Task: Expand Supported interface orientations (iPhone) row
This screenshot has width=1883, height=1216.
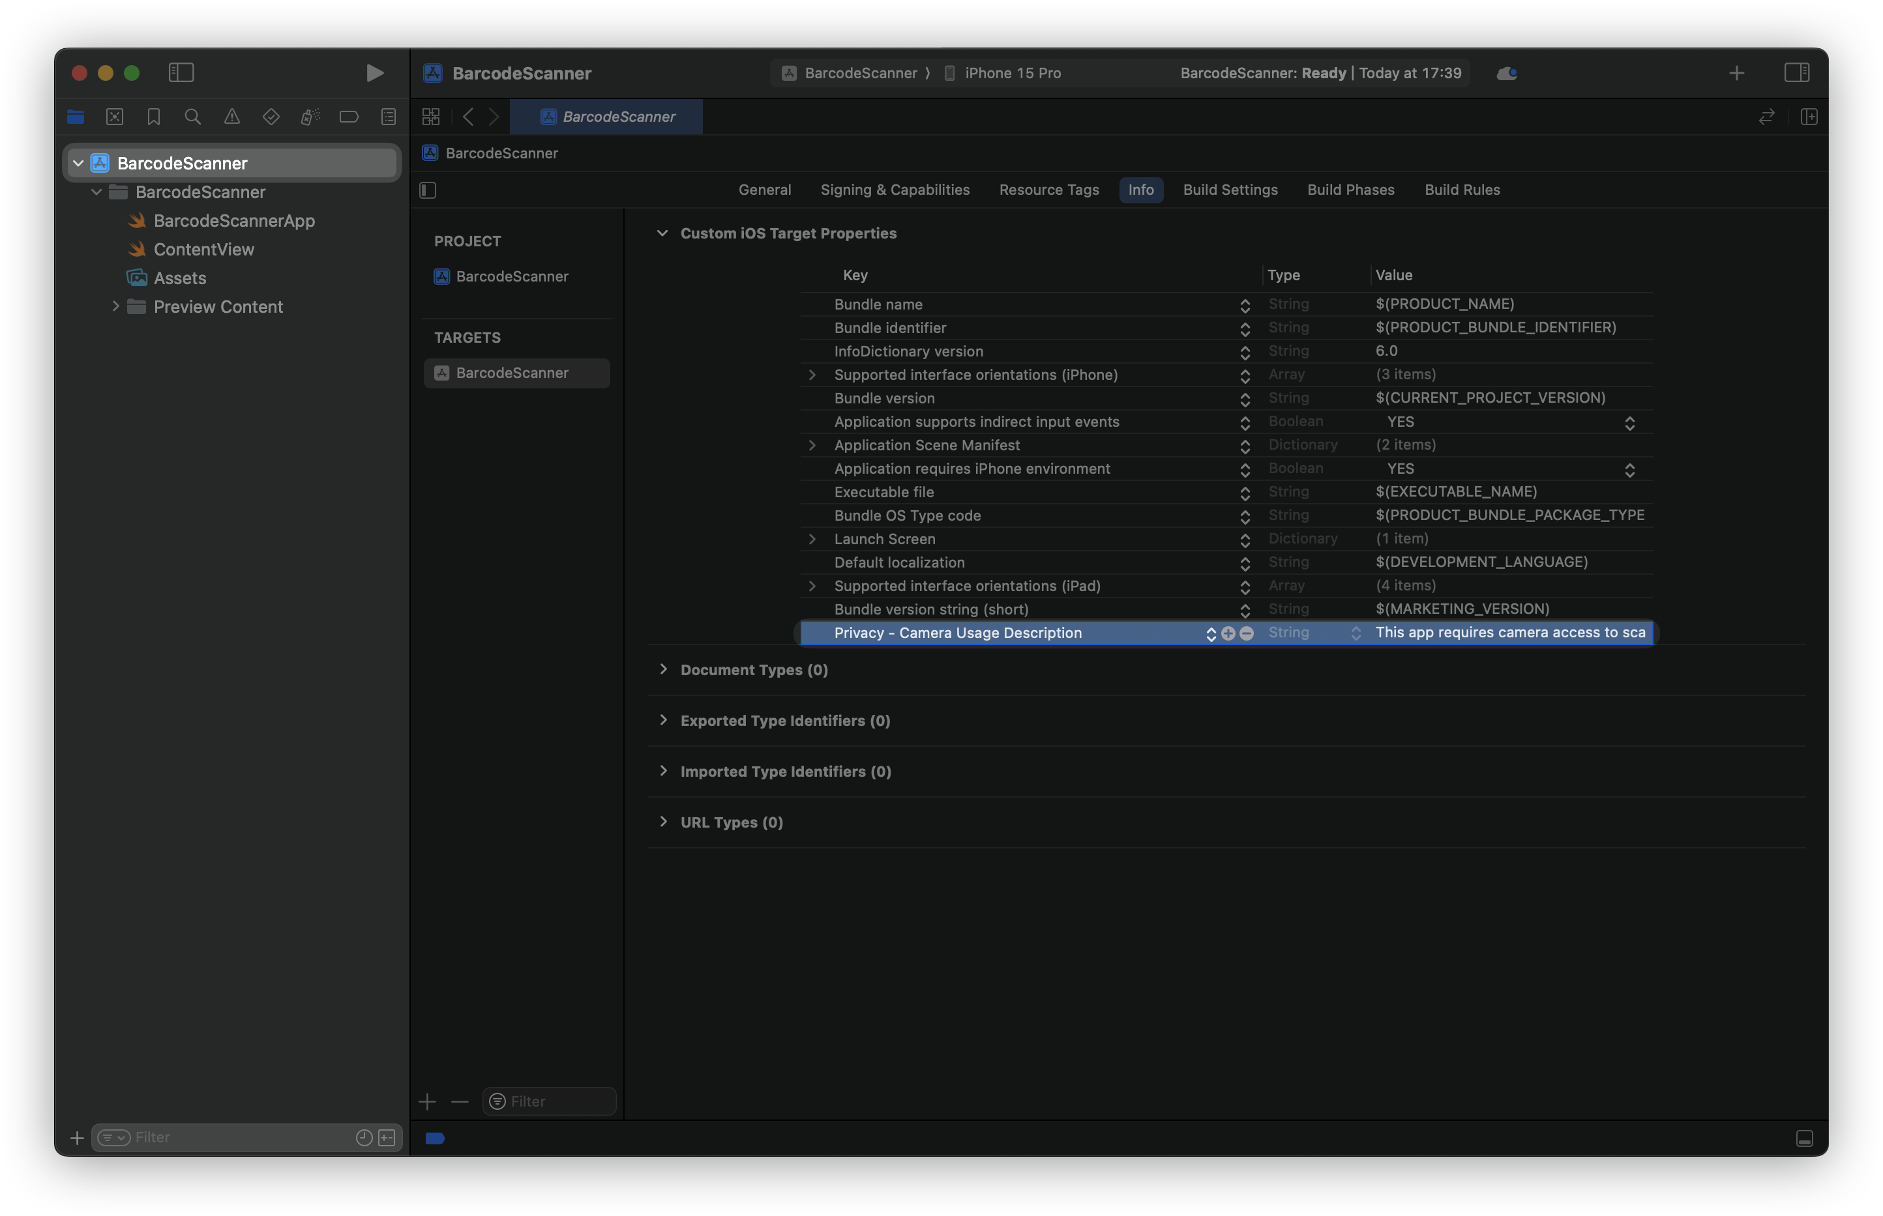Action: point(813,375)
